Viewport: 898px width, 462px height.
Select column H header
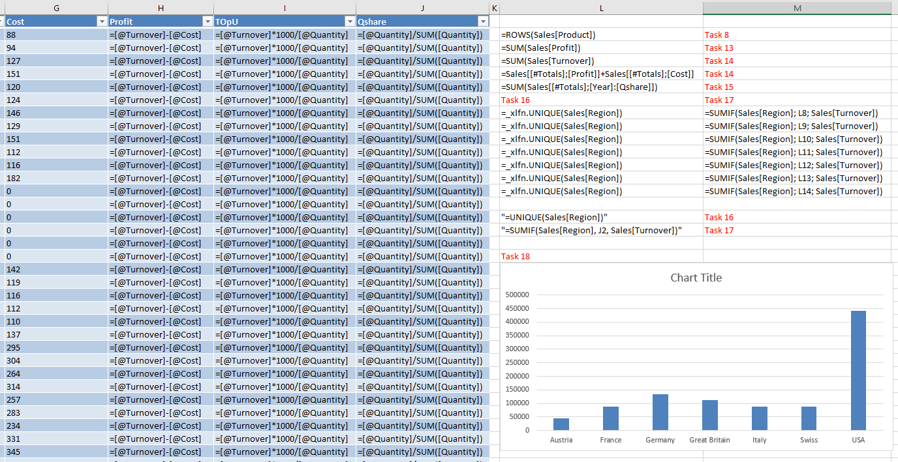[x=161, y=8]
